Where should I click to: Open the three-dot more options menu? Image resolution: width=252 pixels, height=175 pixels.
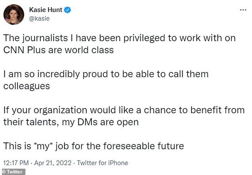click(243, 10)
